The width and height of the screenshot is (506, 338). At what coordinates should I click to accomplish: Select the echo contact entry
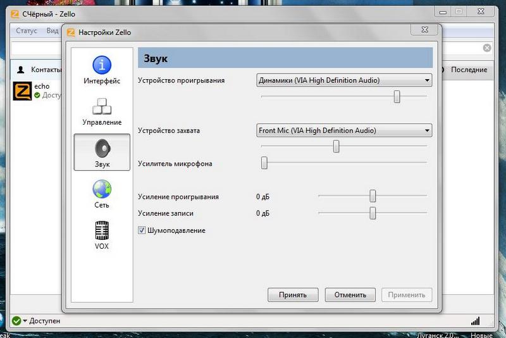[x=36, y=91]
